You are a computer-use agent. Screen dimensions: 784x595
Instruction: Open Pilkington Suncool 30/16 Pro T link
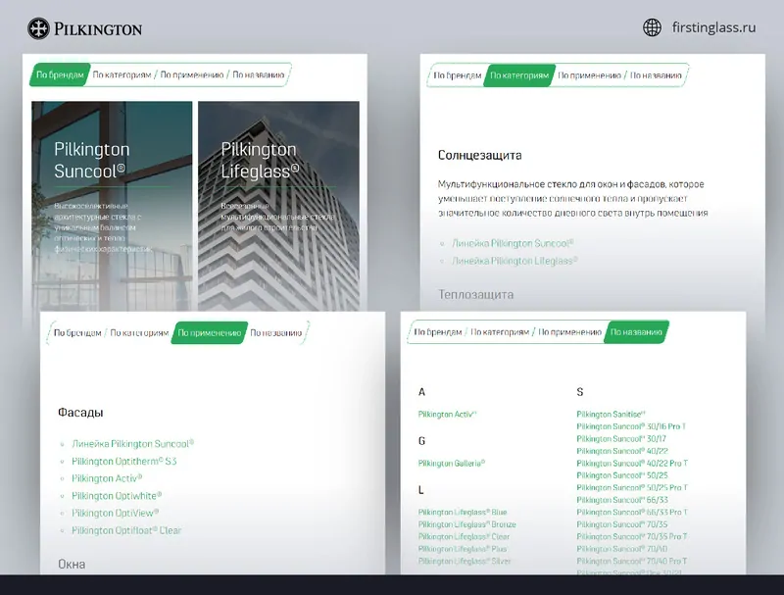[631, 426]
